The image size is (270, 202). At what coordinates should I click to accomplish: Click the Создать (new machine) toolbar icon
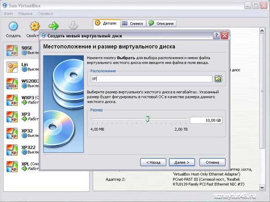coord(13,26)
